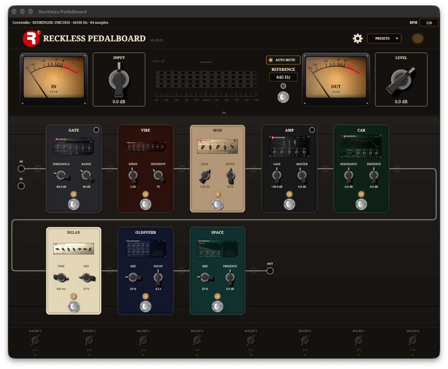Open the CAB pedal plugin thumbnail
The image size is (448, 369).
click(361, 146)
